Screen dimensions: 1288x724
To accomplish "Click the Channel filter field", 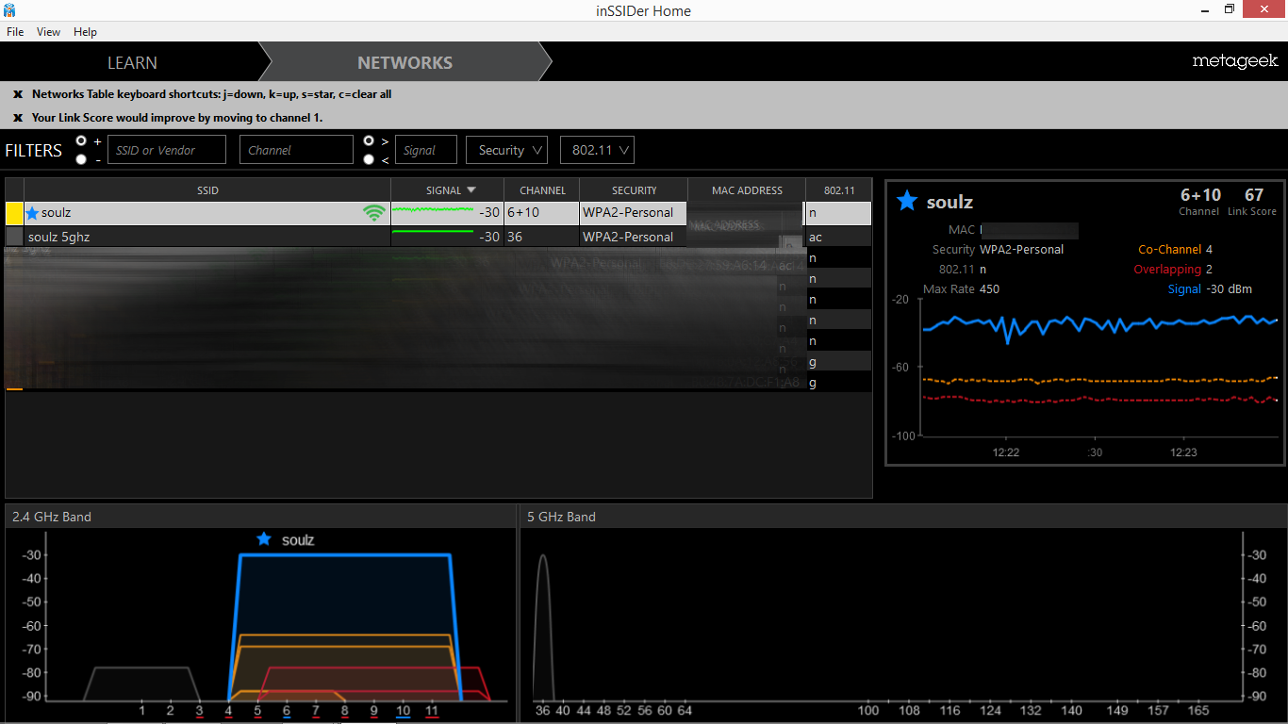I will [x=296, y=150].
